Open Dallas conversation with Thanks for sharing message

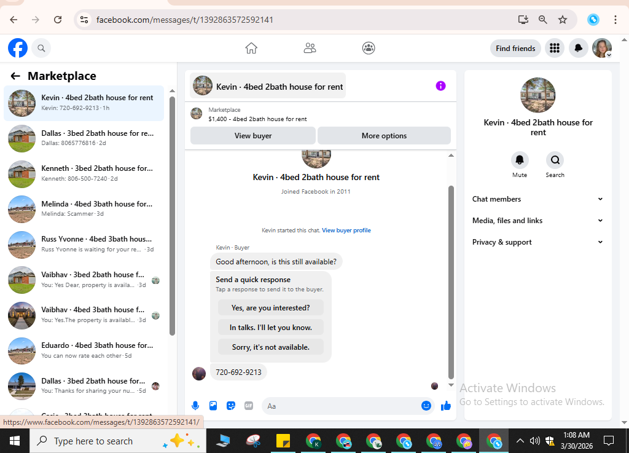pos(84,386)
